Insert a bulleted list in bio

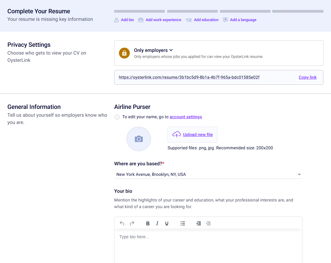pyautogui.click(x=183, y=223)
